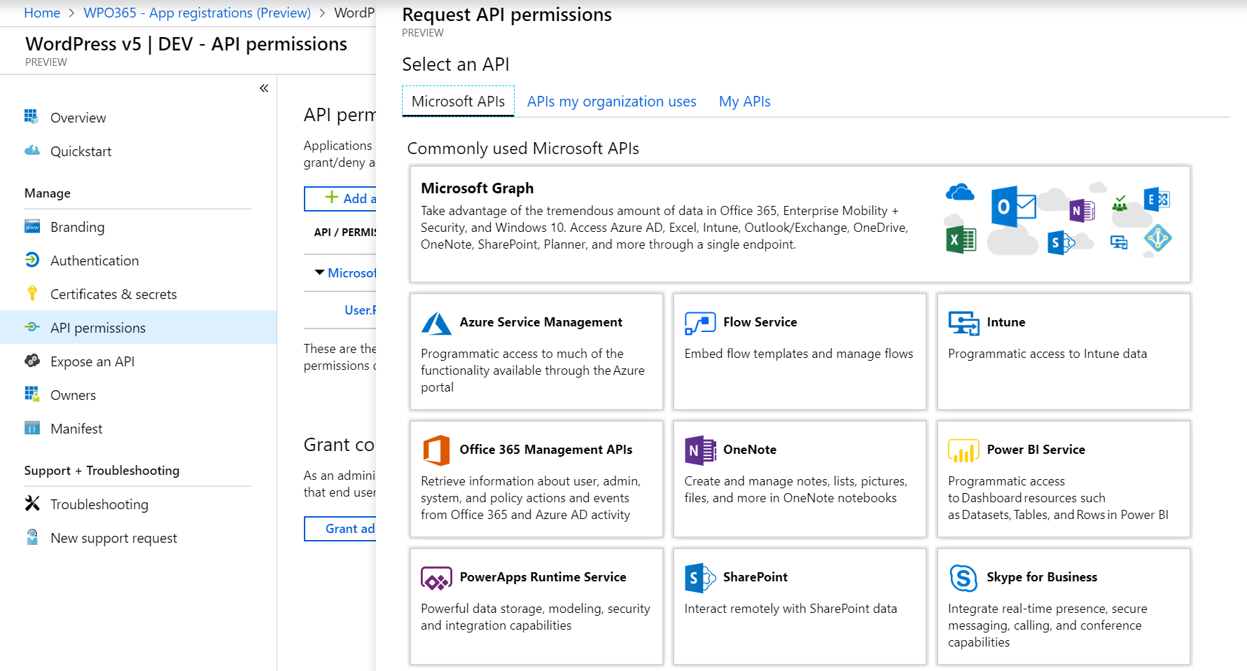Click the Exchange icon in Microsoft Graph card
Screen dimensions: 1247x671
1157,200
